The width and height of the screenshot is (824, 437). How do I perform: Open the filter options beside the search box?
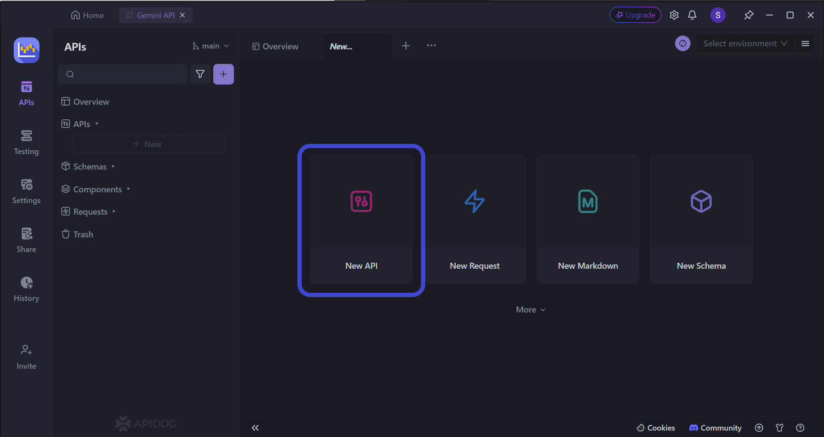tap(200, 74)
